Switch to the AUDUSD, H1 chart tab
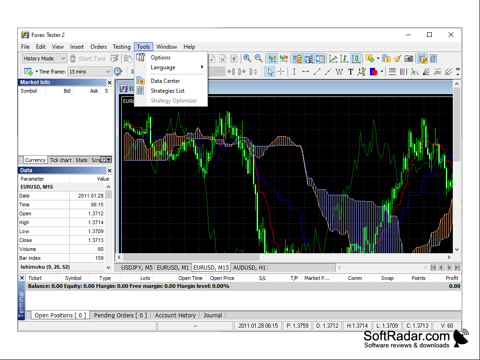This screenshot has height=360, width=480. click(249, 268)
